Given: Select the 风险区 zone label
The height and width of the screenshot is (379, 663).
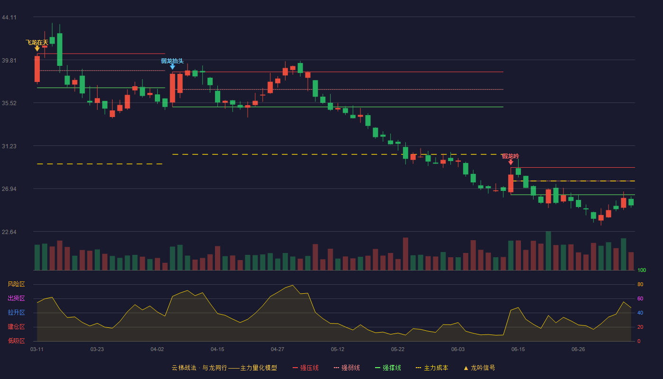Looking at the screenshot, I should 16,284.
